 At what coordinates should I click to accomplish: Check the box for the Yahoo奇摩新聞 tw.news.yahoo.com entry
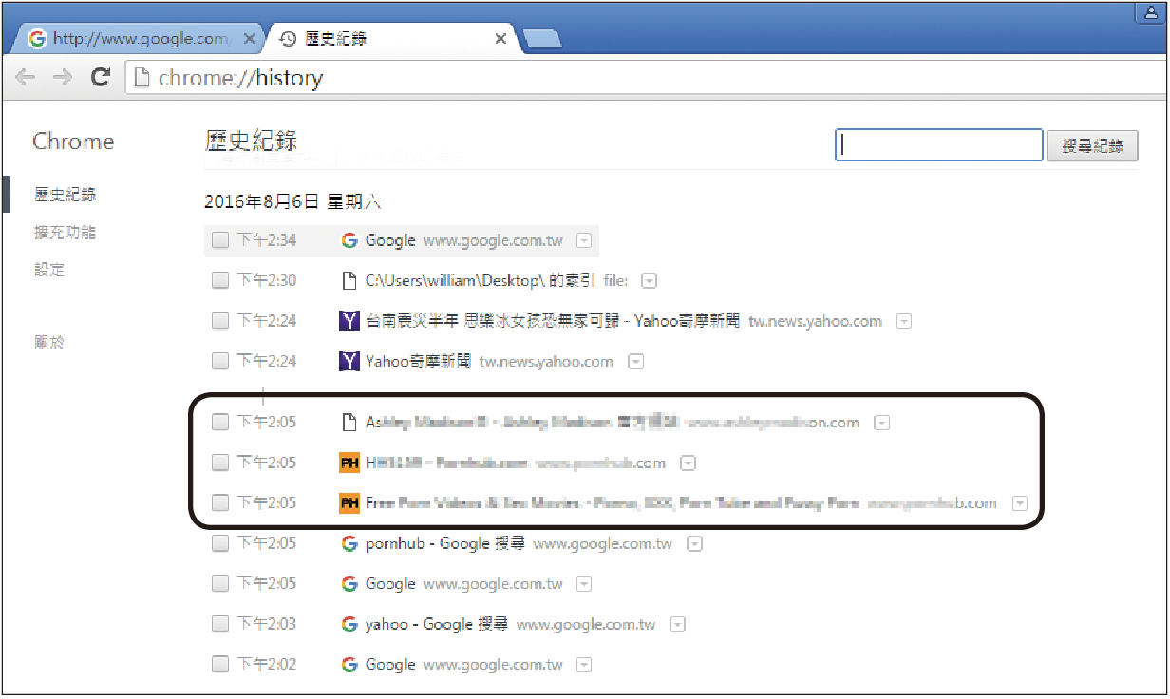tap(220, 361)
